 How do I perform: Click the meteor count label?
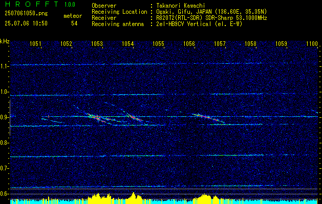73,16
